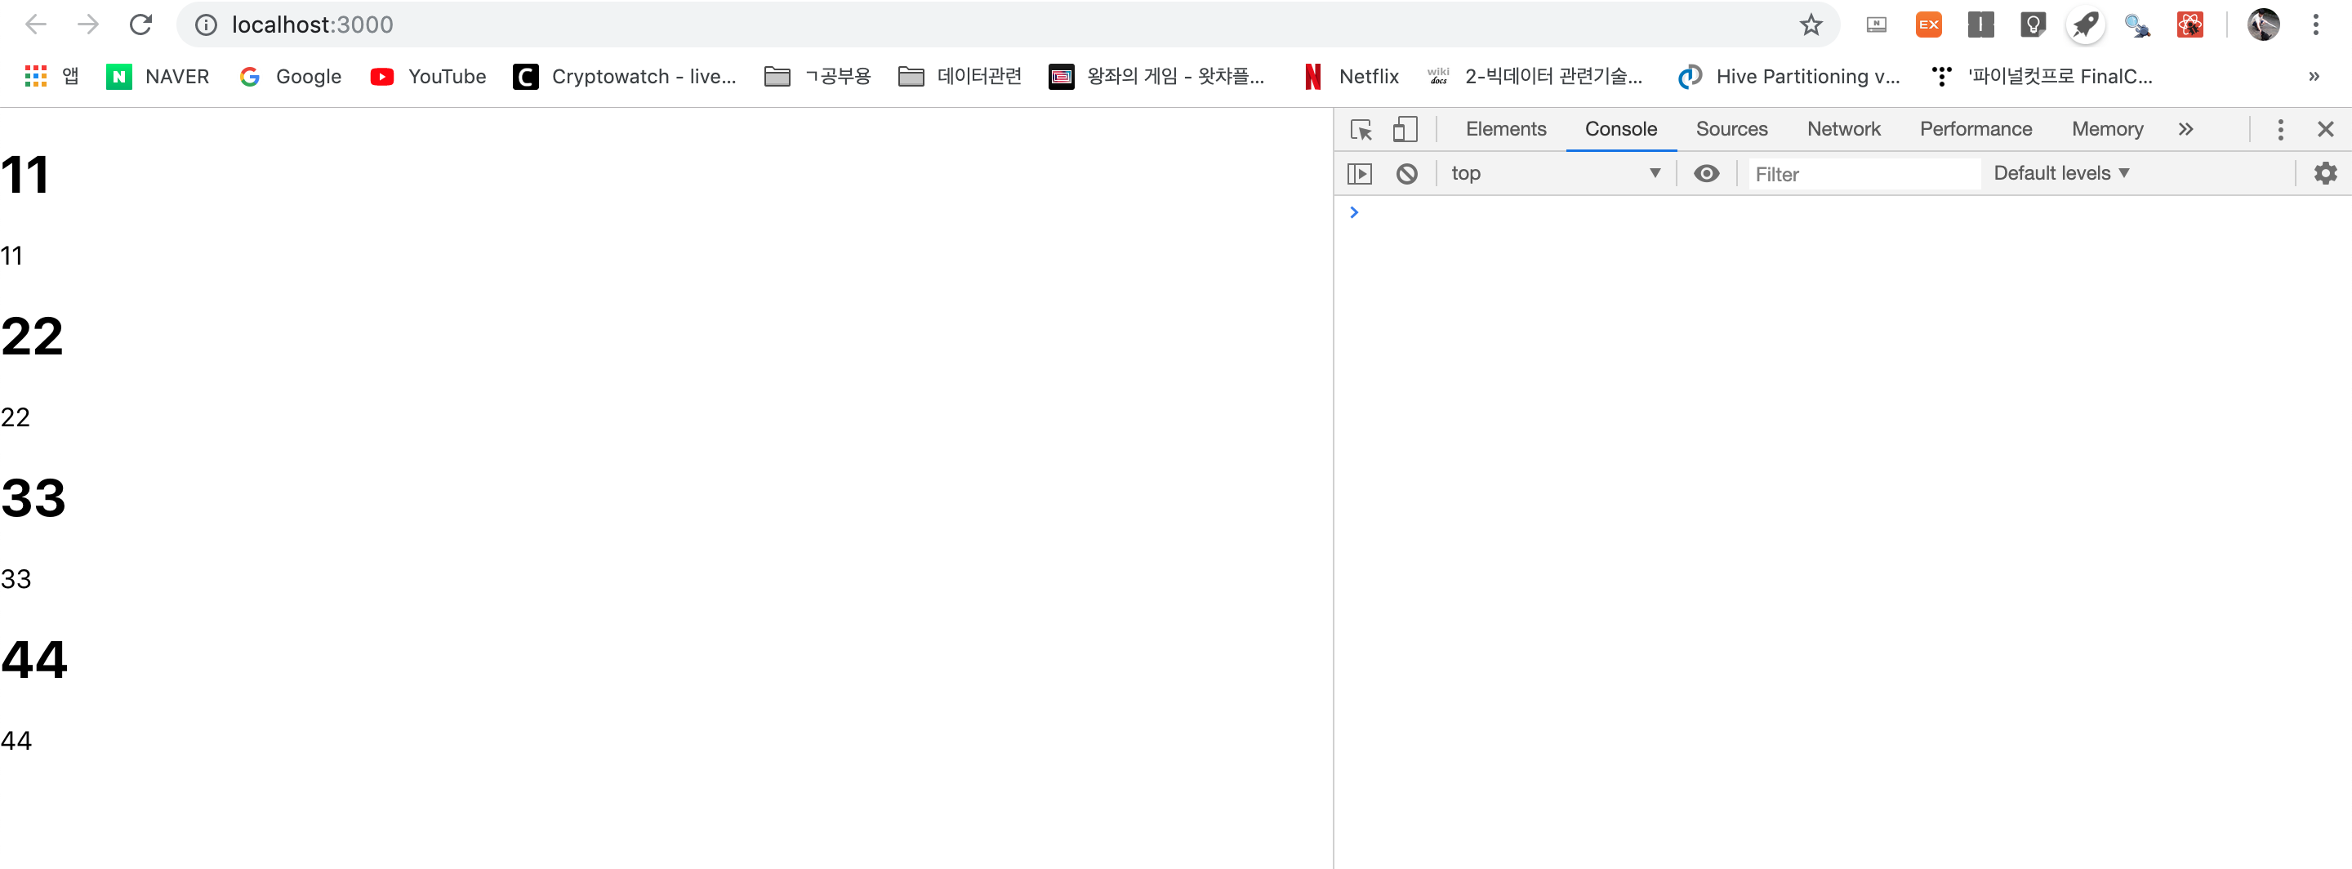Click the heading 22
Viewport: 2352px width, 869px height.
(x=32, y=336)
